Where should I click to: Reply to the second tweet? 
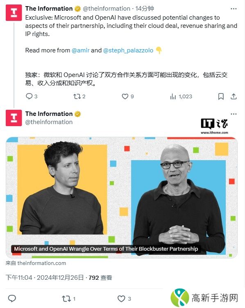point(12,299)
